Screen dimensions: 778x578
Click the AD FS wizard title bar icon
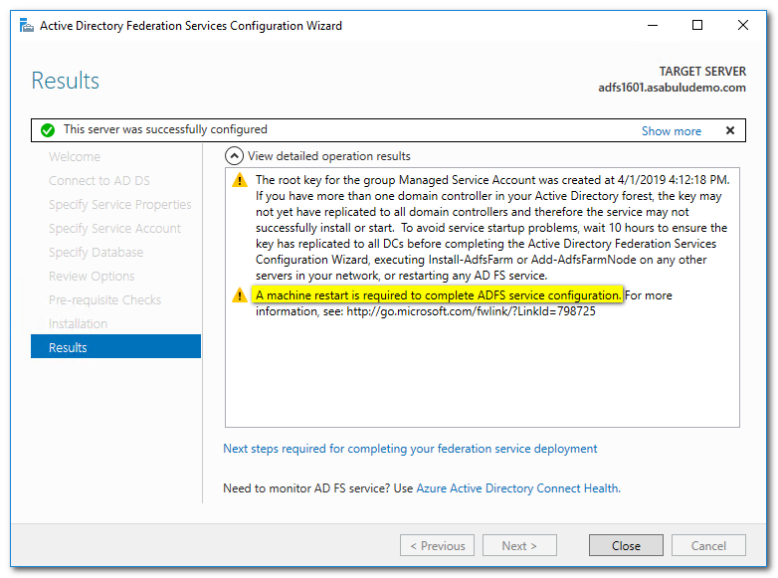coord(27,25)
